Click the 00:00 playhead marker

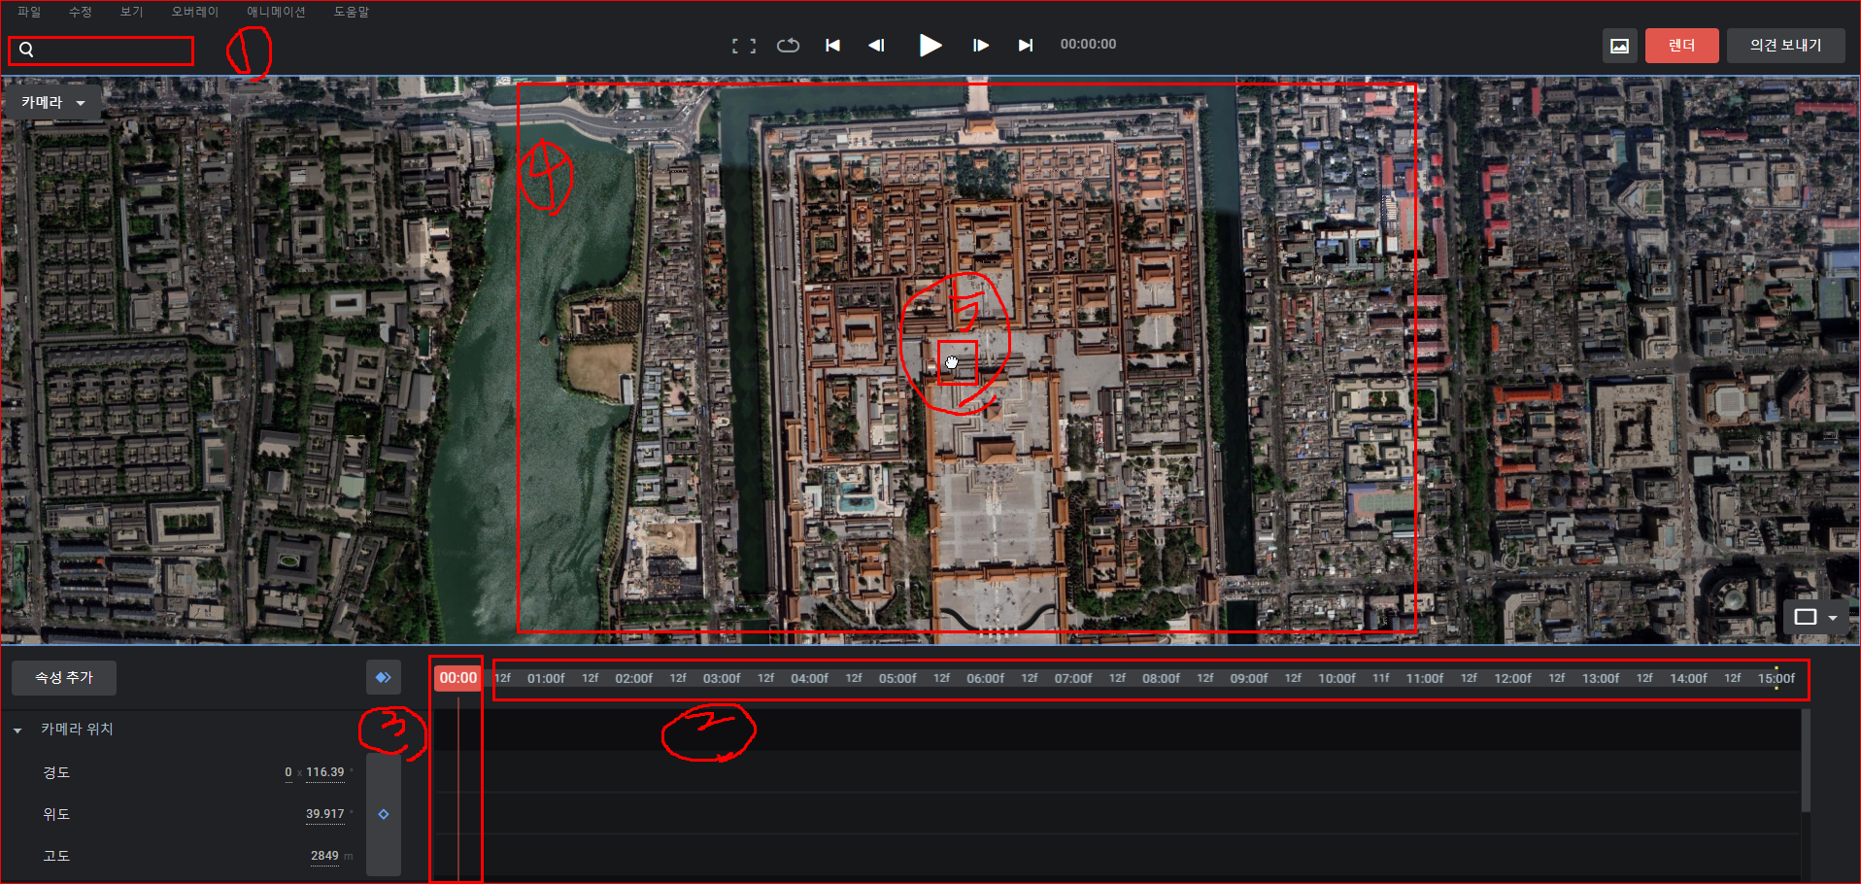click(458, 678)
